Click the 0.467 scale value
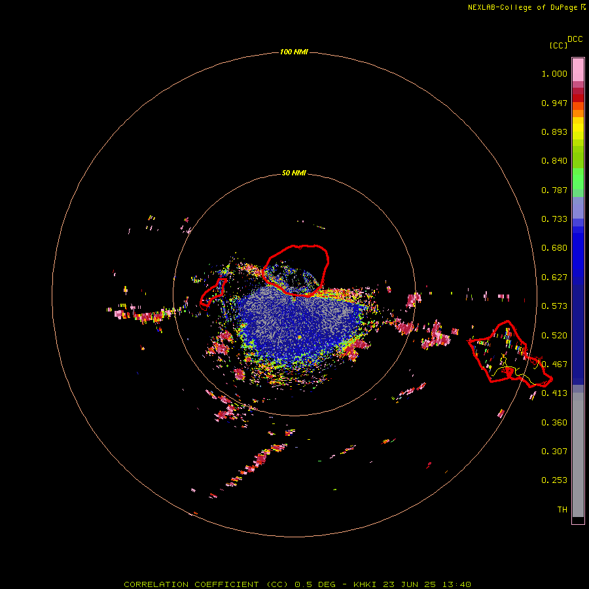 (554, 365)
